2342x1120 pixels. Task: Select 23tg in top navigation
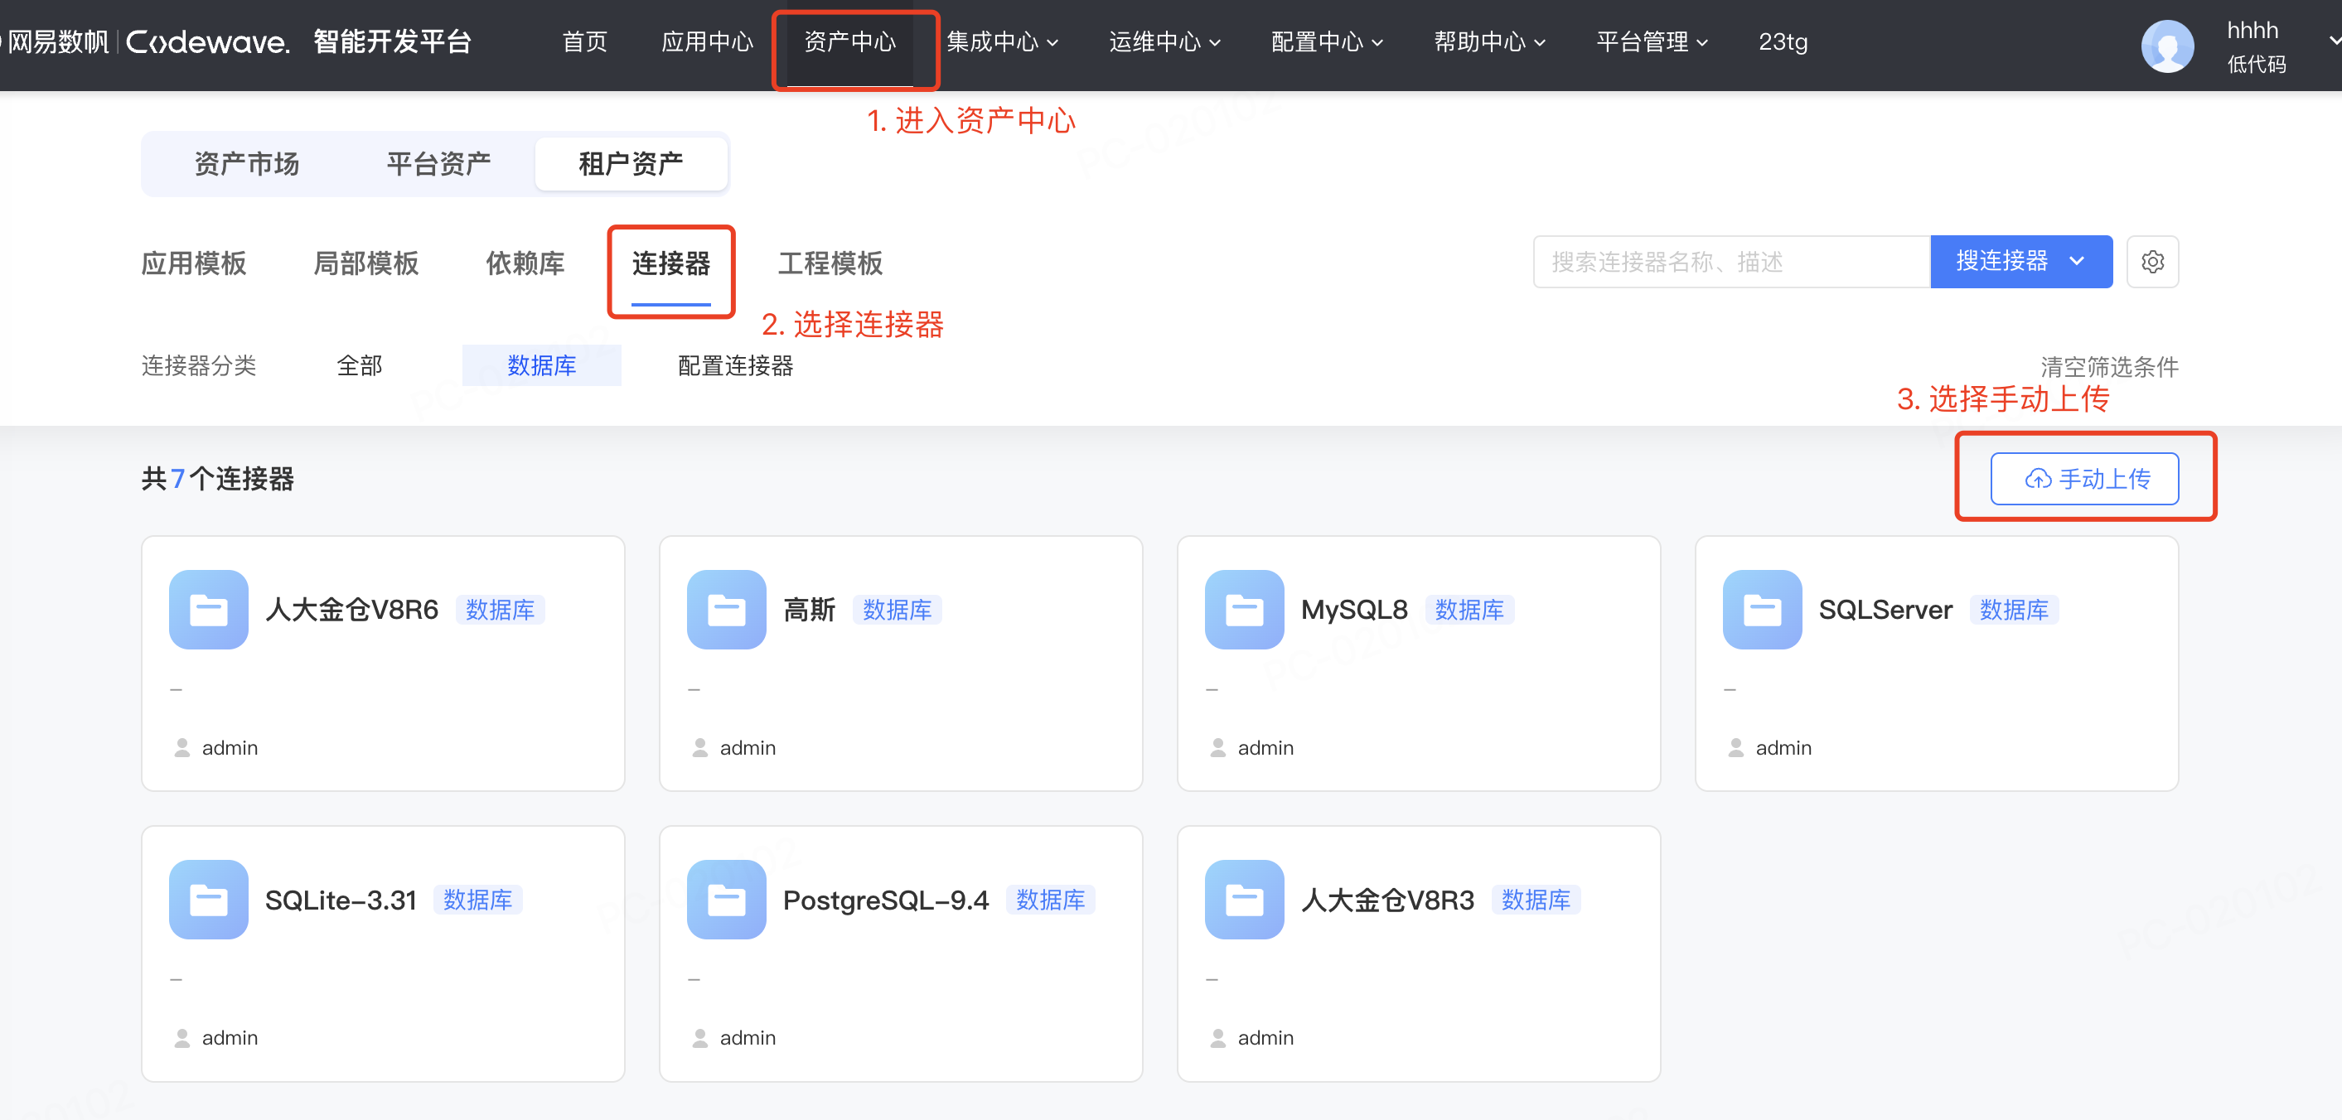pyautogui.click(x=1782, y=41)
